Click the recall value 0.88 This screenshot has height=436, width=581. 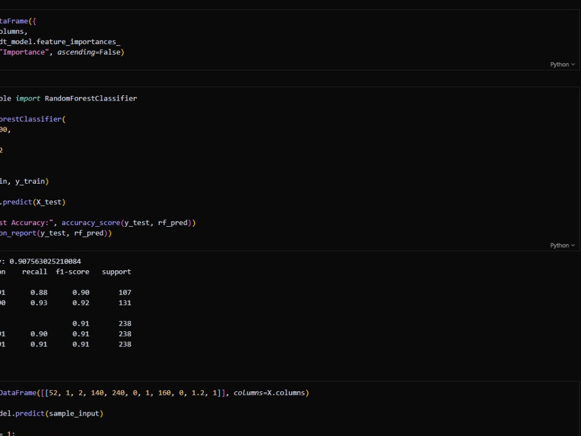click(39, 292)
